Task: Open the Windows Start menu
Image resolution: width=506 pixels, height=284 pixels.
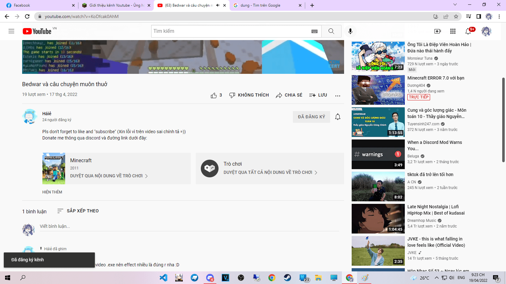Action: pyautogui.click(x=8, y=278)
